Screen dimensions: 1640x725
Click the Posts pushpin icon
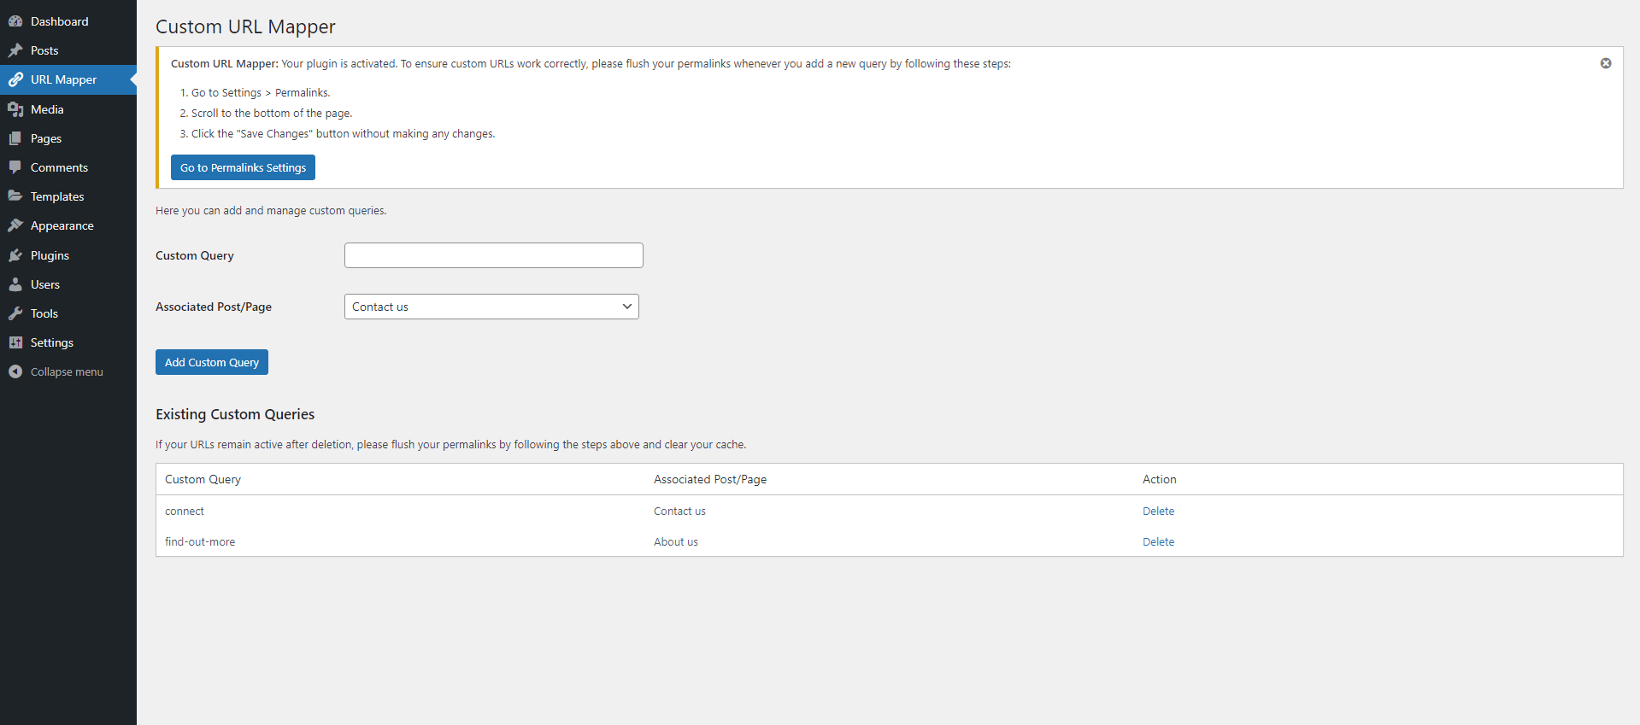pyautogui.click(x=15, y=50)
